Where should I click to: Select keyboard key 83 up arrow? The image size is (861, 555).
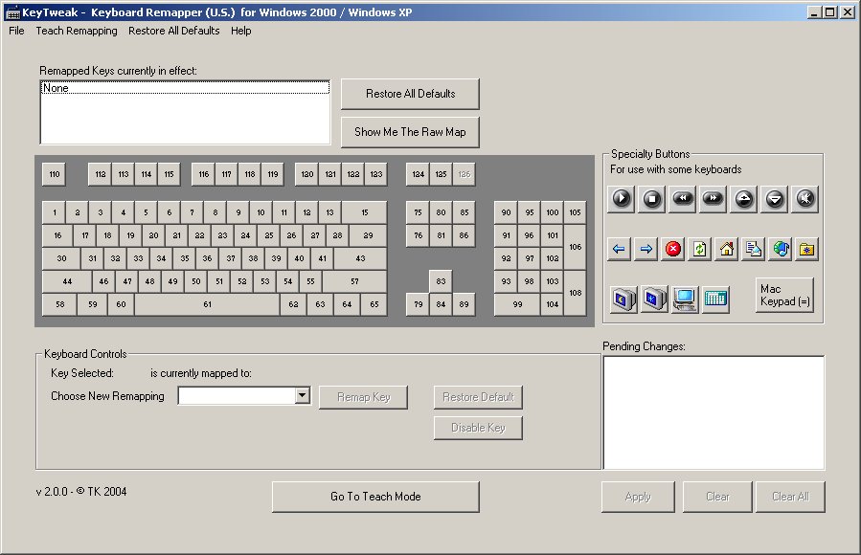pyautogui.click(x=441, y=281)
